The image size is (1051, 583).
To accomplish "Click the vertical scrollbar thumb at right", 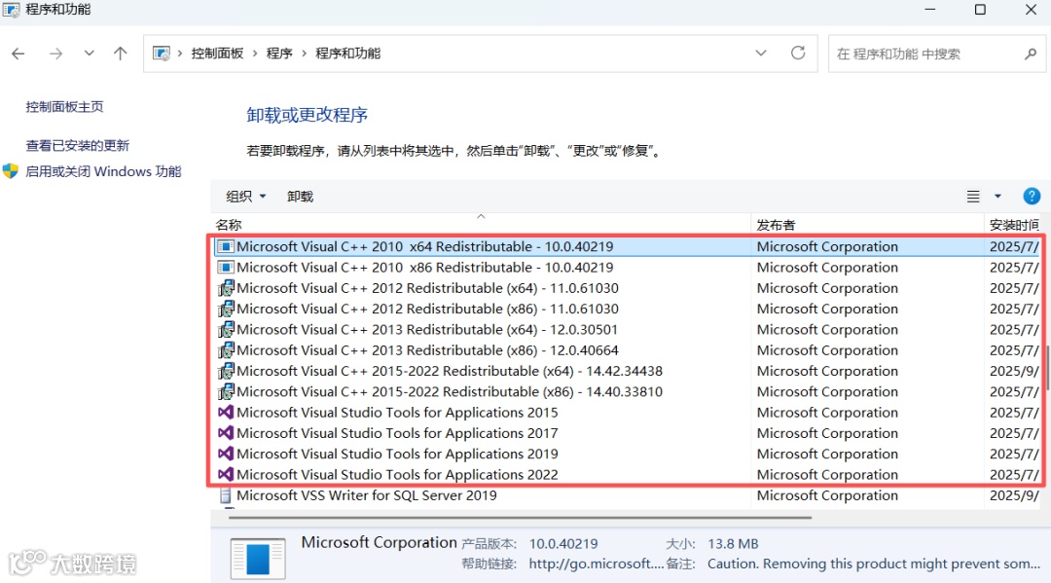I will click(1047, 367).
